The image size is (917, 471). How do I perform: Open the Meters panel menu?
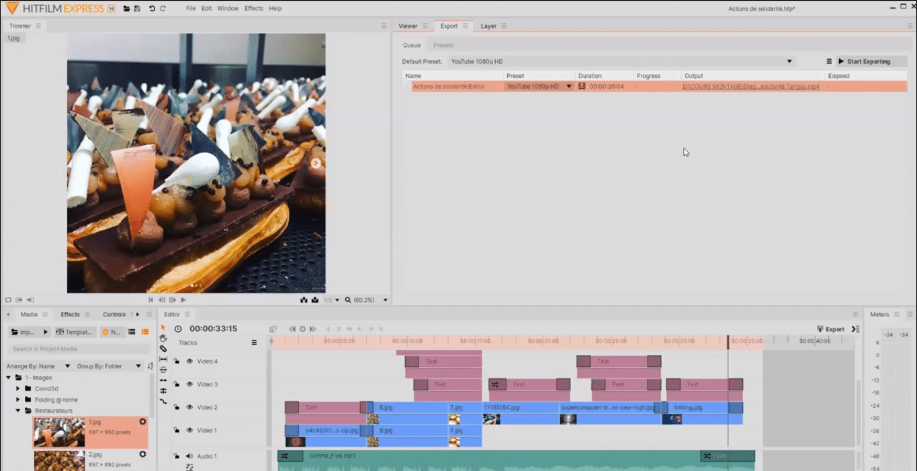point(897,314)
